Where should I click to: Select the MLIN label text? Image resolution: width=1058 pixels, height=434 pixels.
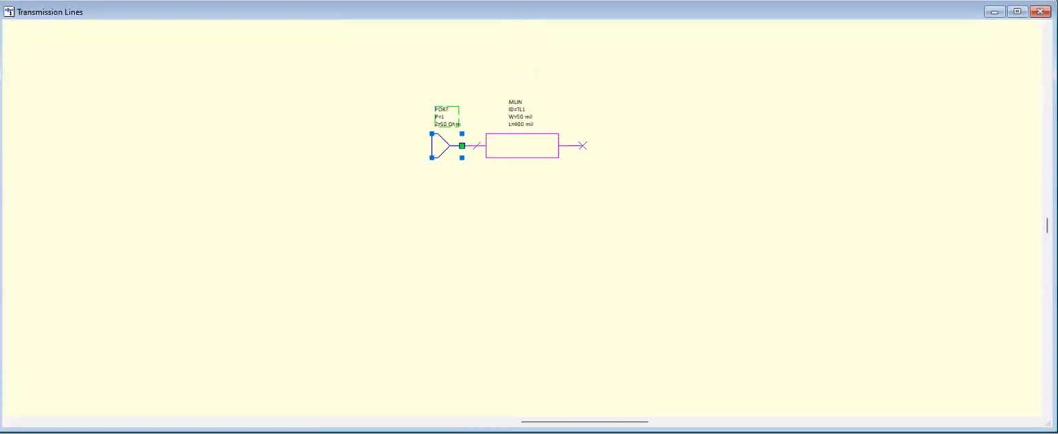pos(515,102)
